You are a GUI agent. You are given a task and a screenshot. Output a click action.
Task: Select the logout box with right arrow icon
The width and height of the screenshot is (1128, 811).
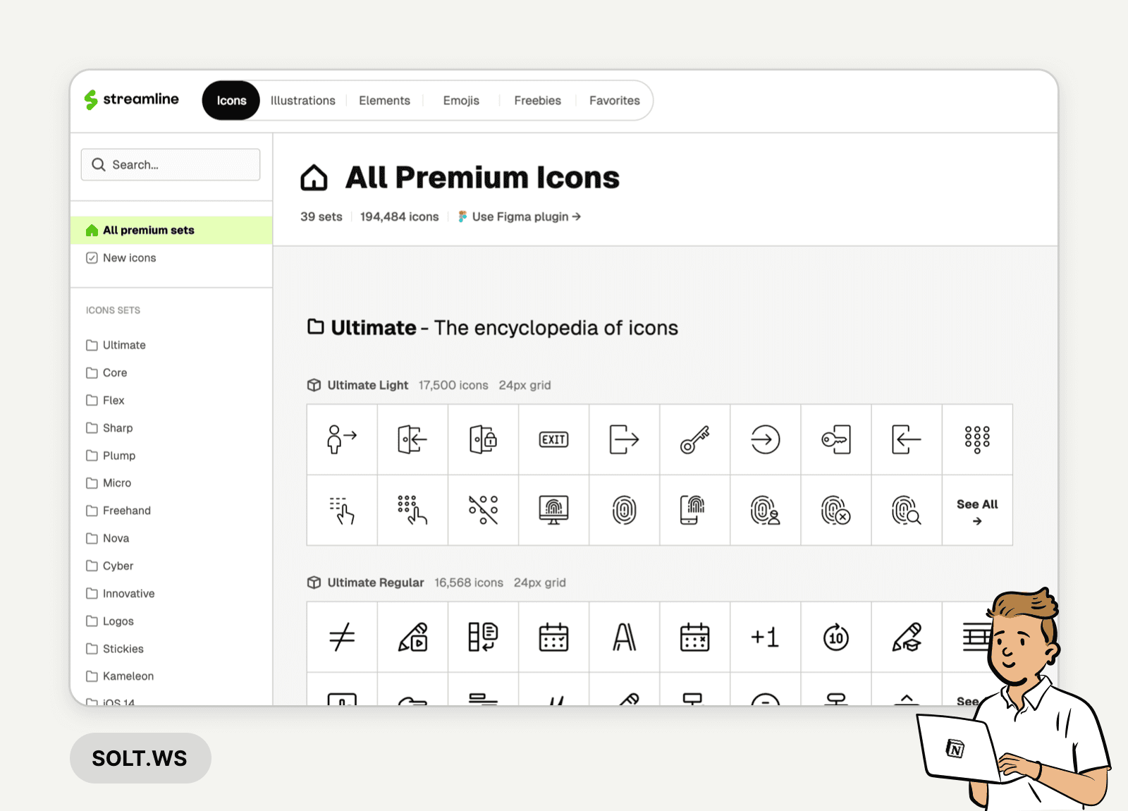(624, 439)
